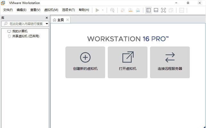Click the library search input field
The image size is (206, 128).
(25, 24)
